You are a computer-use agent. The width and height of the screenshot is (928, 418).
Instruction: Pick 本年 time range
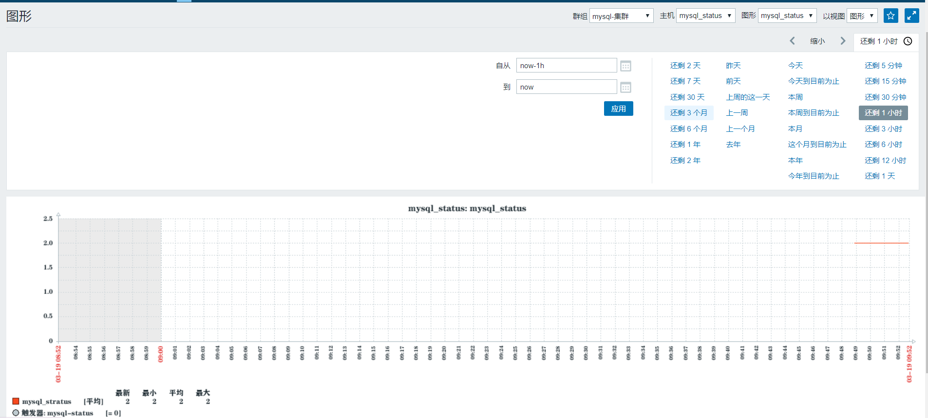(795, 161)
